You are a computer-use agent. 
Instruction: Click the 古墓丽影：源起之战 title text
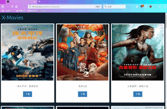click(x=138, y=86)
